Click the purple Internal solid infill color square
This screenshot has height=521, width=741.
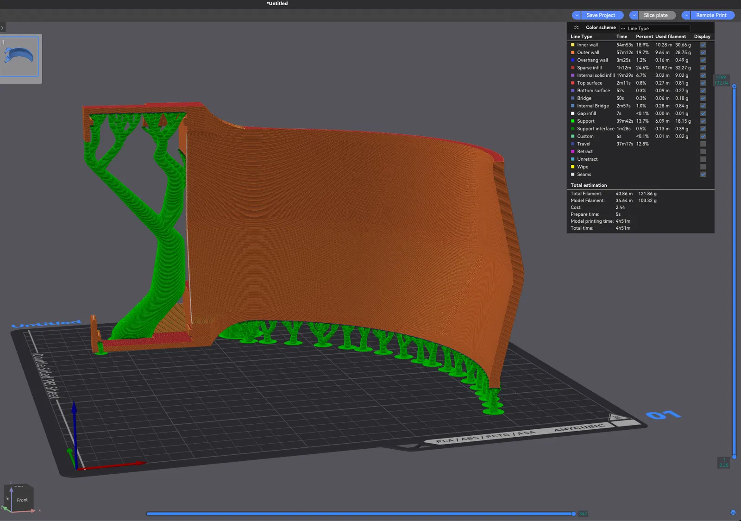click(573, 75)
